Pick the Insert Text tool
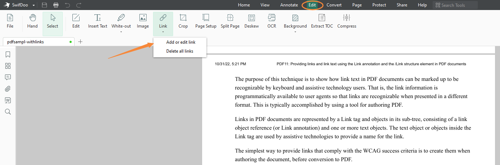 [x=97, y=21]
